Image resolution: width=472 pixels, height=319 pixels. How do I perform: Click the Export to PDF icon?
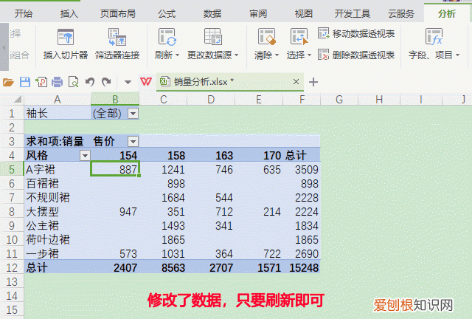41,82
